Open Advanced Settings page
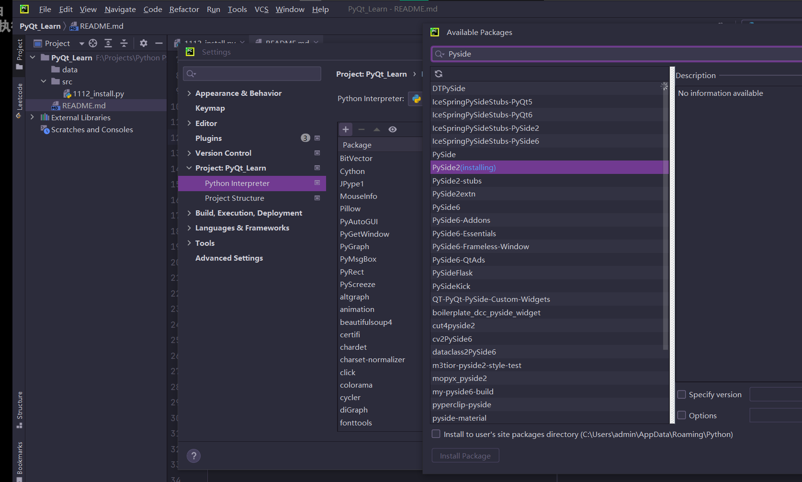 click(x=229, y=258)
